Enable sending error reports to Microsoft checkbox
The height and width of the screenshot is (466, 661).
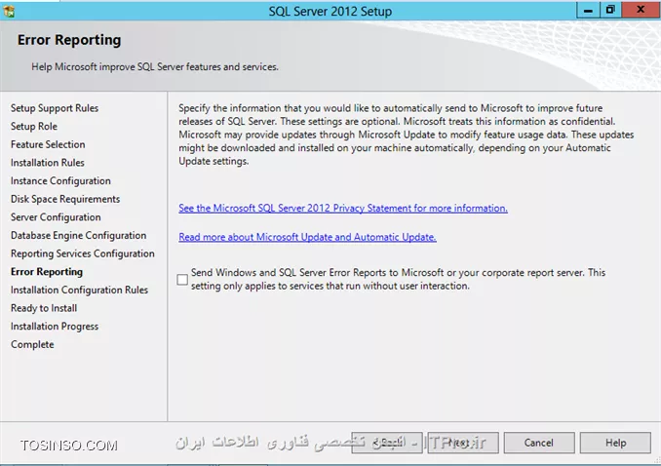point(182,279)
